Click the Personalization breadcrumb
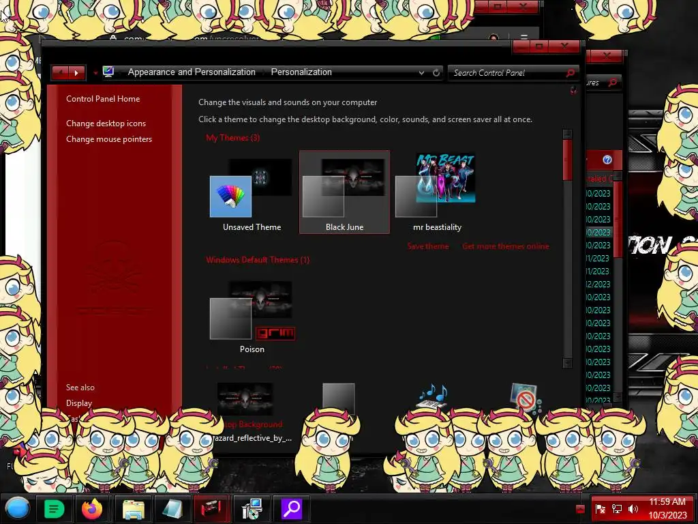This screenshot has width=698, height=524. tap(301, 72)
